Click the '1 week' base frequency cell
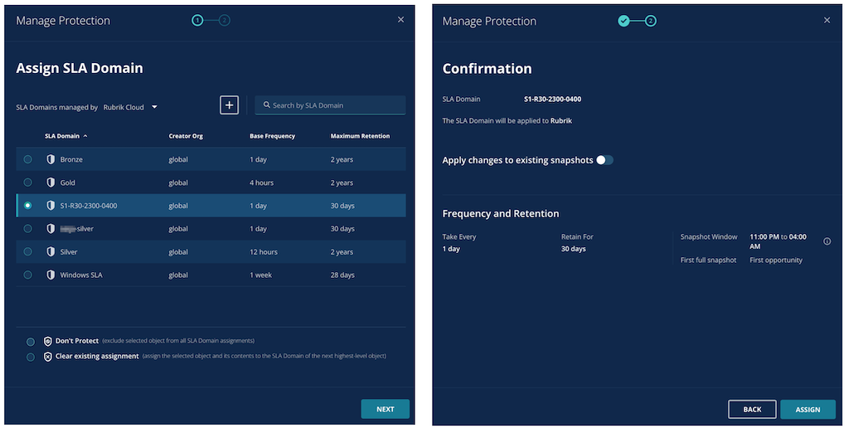Image resolution: width=849 pixels, height=433 pixels. click(260, 275)
